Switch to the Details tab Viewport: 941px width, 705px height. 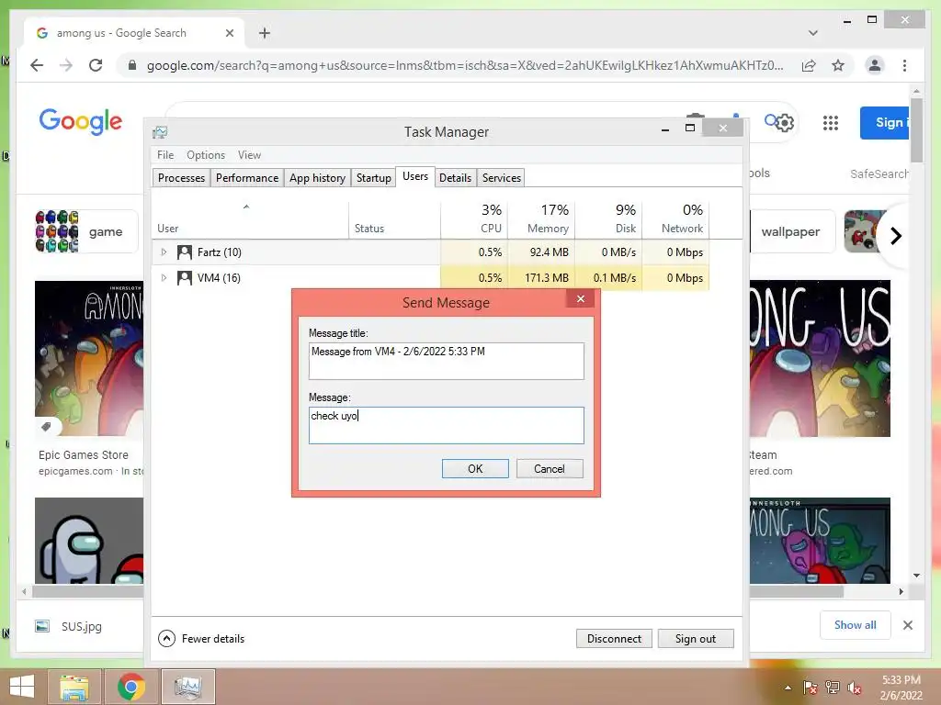455,177
